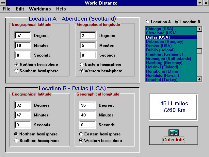Open the Help menu
209x157 pixels.
coord(61,9)
